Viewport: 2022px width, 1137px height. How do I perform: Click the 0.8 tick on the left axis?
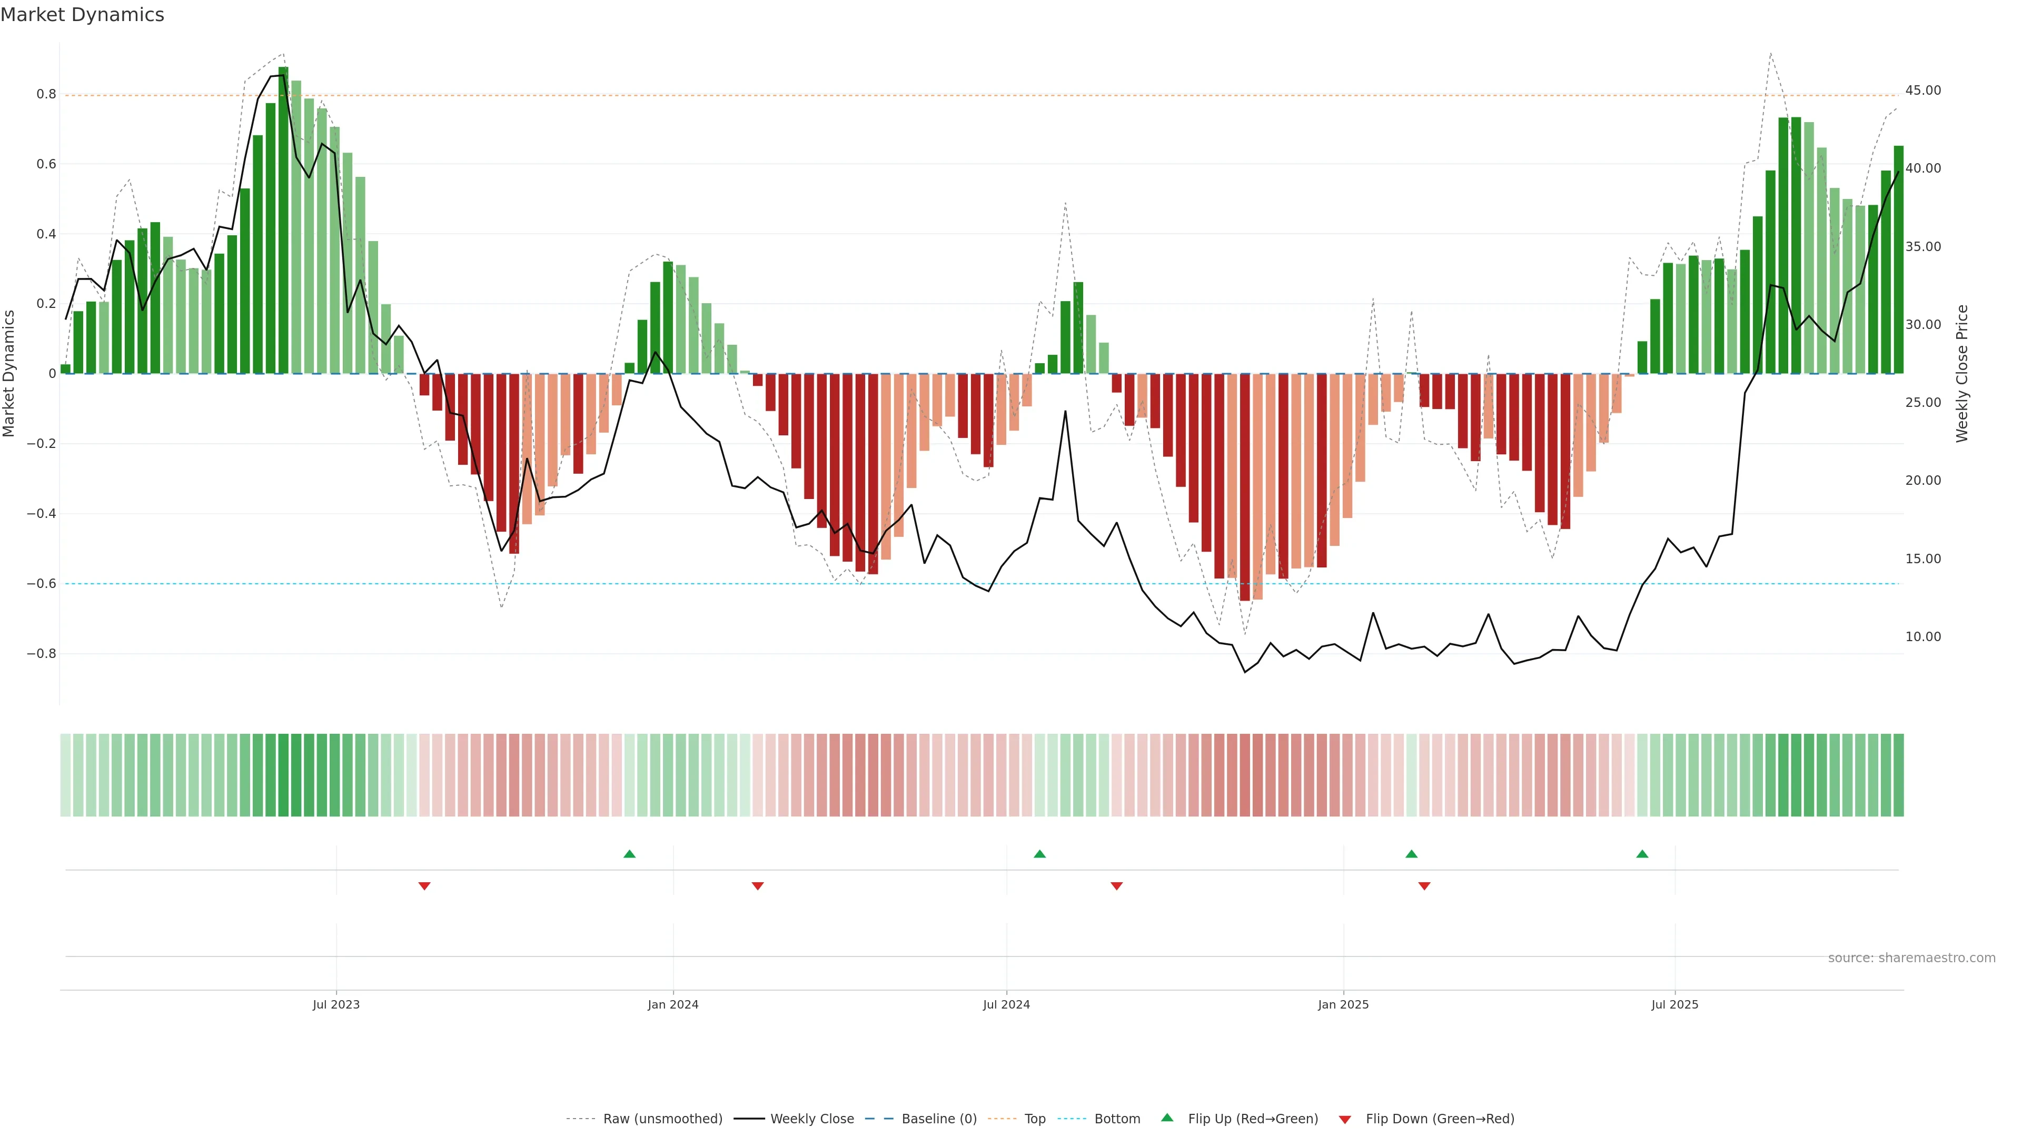[x=46, y=94]
